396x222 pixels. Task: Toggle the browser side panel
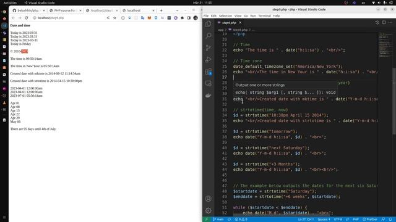click(189, 18)
